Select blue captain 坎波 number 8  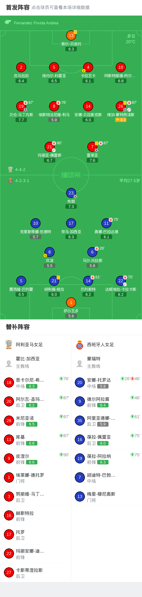[x=50, y=252]
